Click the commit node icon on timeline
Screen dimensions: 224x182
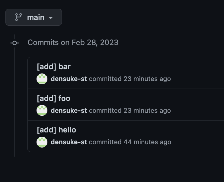(14, 43)
